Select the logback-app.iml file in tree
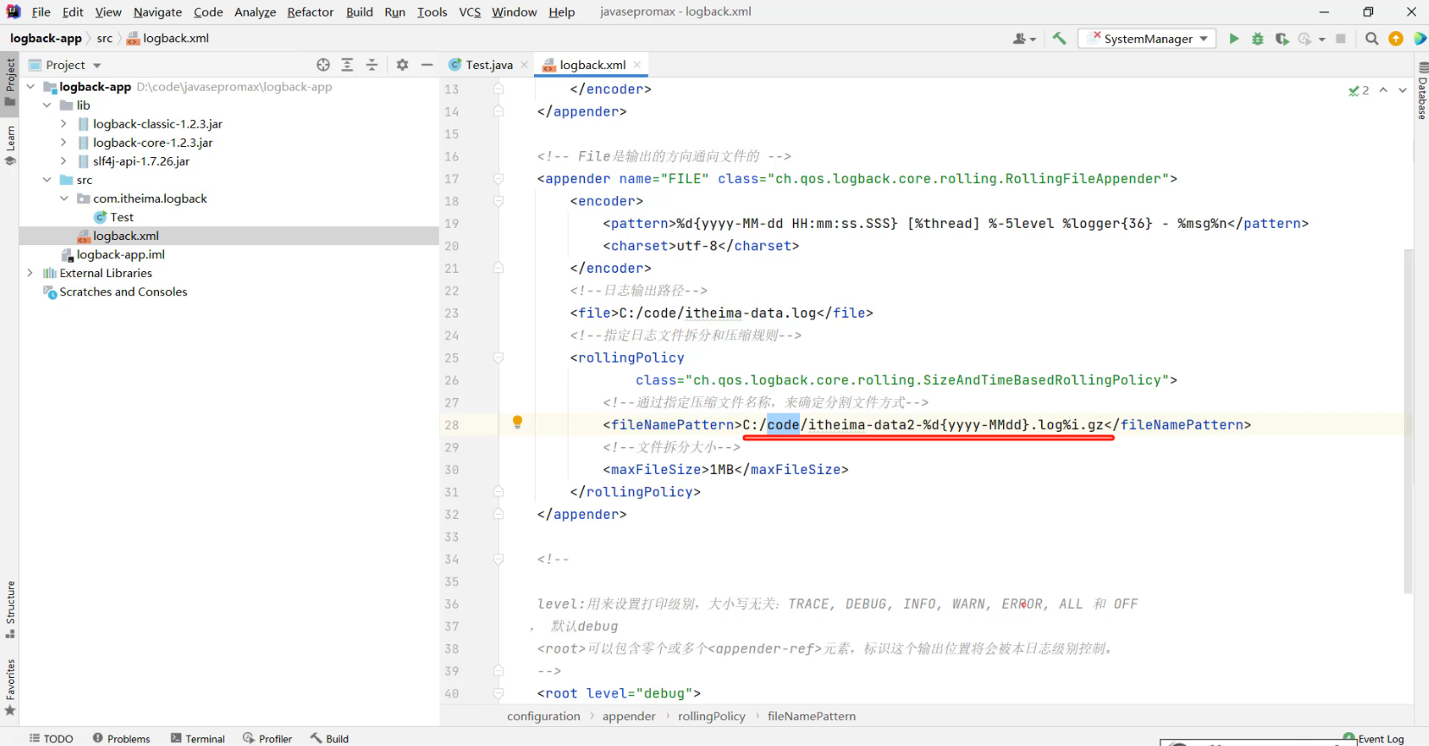1429x746 pixels. click(x=120, y=255)
